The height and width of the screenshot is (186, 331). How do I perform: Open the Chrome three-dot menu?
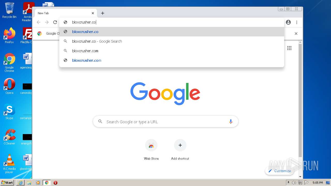297,22
